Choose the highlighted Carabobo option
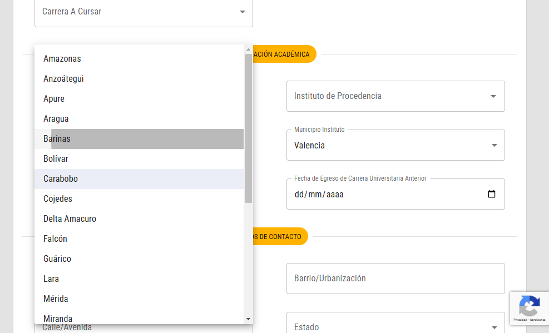 139,179
